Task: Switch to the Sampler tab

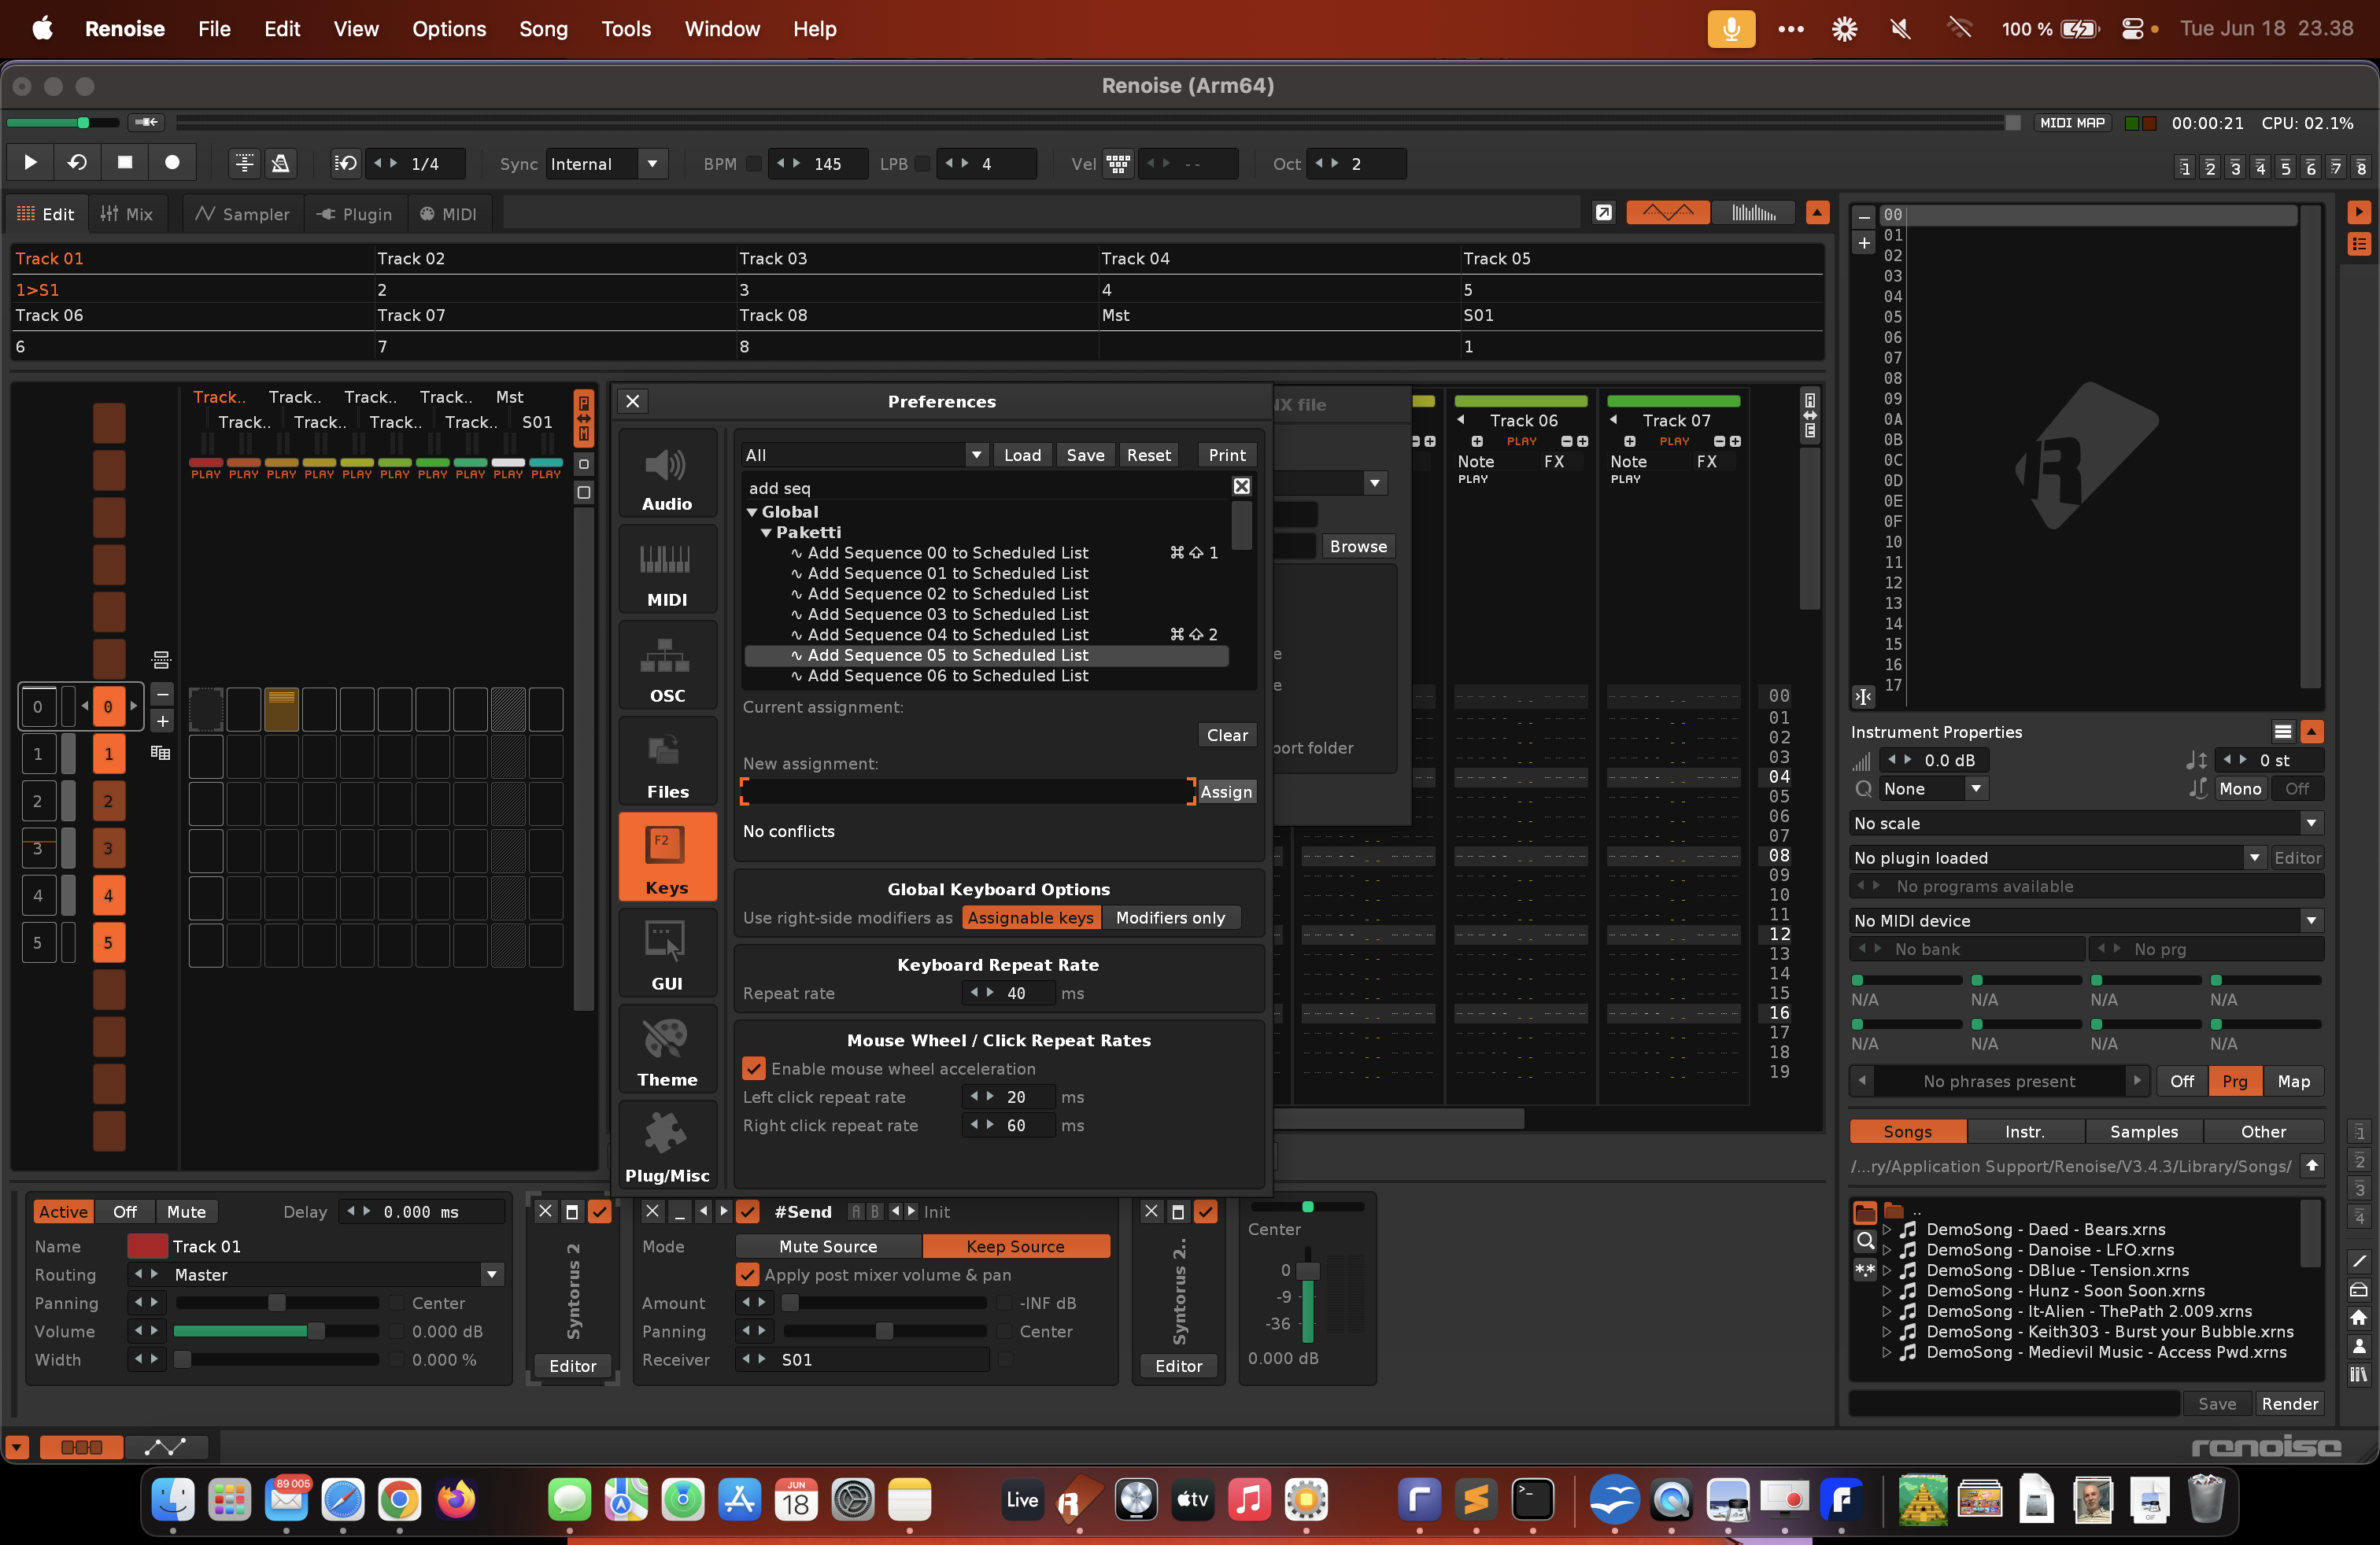Action: point(243,214)
